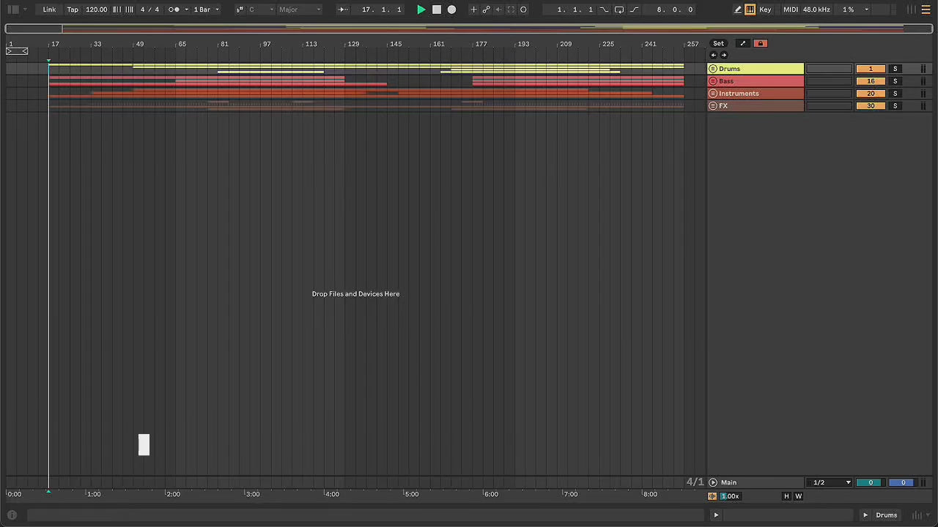Open Key map mode

click(765, 10)
